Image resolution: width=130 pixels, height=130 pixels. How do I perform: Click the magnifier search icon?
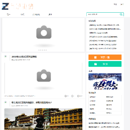click(x=121, y=14)
